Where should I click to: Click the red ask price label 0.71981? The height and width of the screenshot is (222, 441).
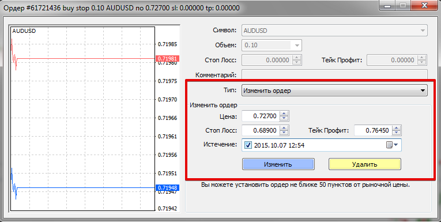[167, 58]
